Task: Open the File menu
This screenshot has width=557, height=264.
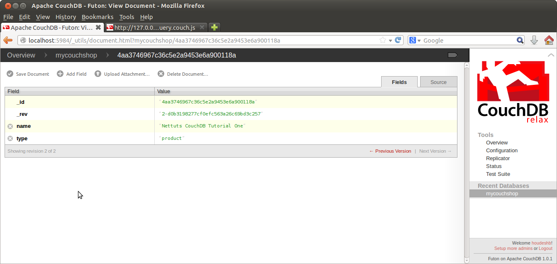Action: [8, 17]
